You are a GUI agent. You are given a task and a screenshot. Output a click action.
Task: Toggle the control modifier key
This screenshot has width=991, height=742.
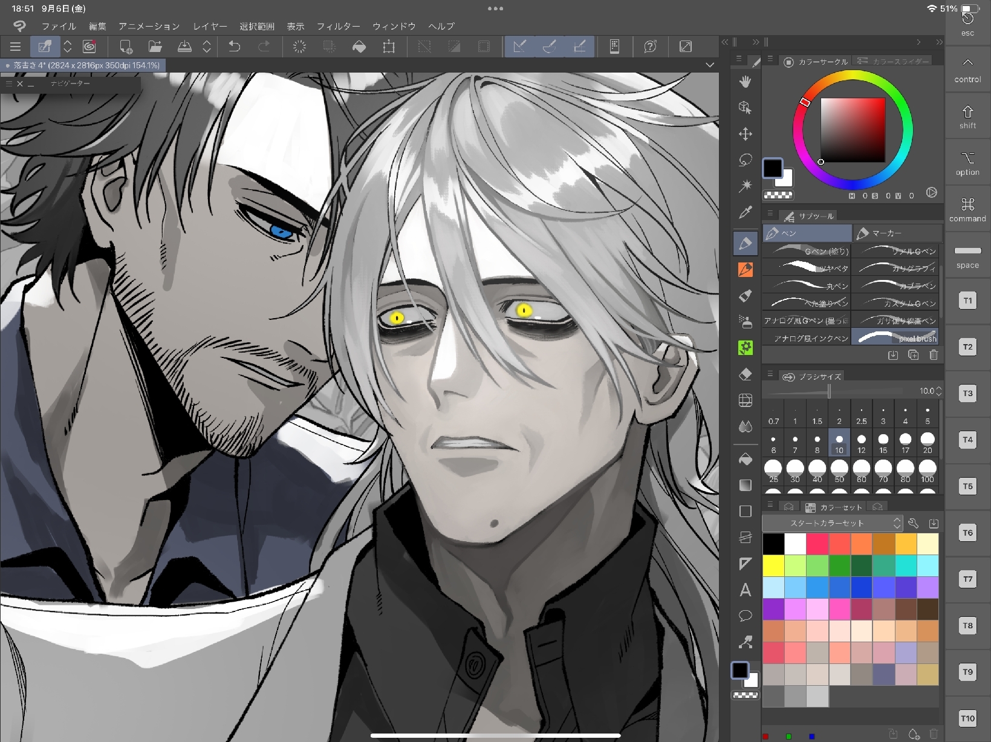[967, 70]
